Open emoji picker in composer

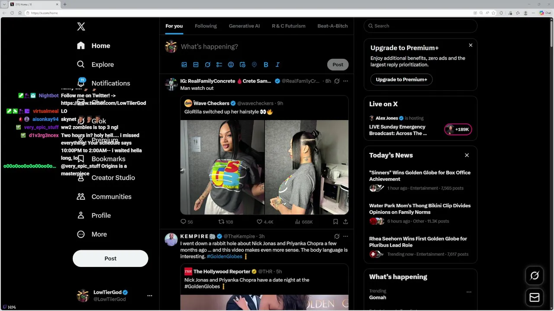pos(231,65)
